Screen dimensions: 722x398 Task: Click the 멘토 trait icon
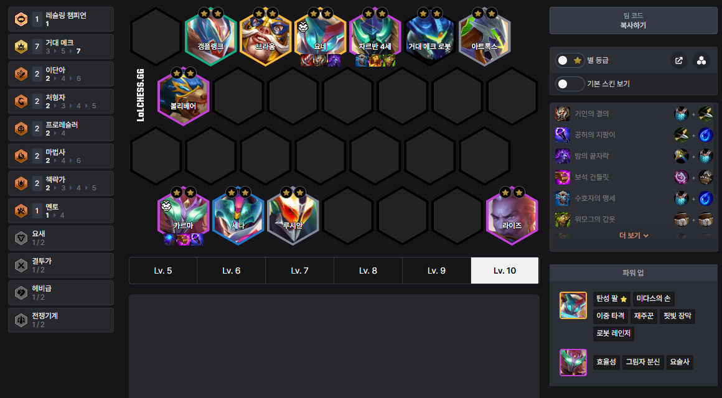coord(21,211)
